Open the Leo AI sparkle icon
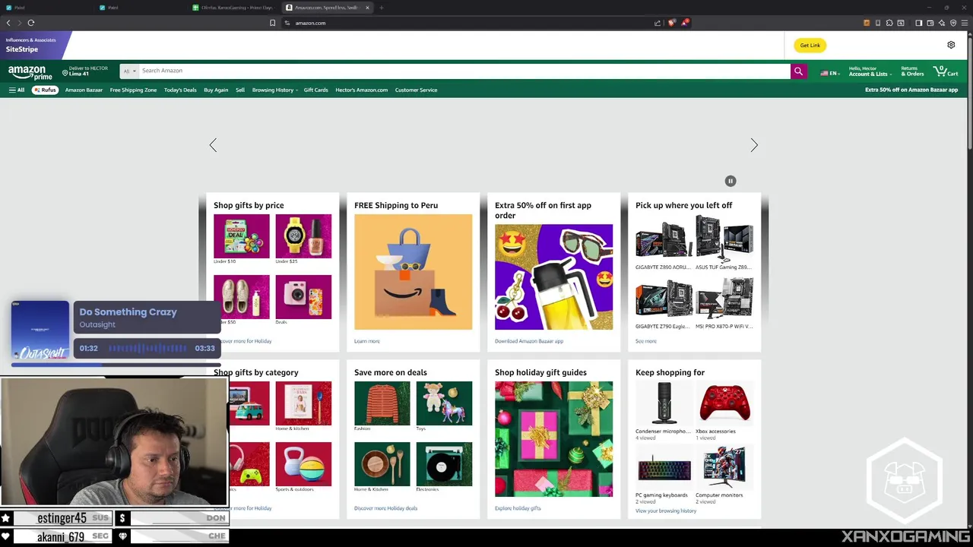 point(942,23)
